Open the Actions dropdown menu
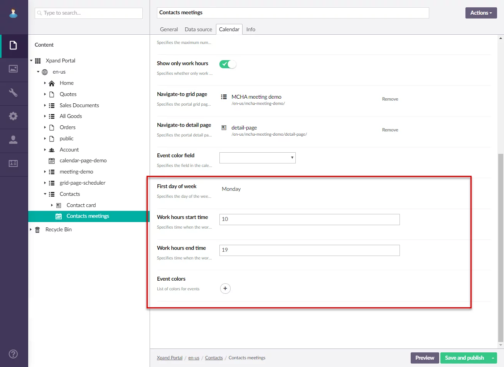This screenshot has width=504, height=367. (481, 13)
